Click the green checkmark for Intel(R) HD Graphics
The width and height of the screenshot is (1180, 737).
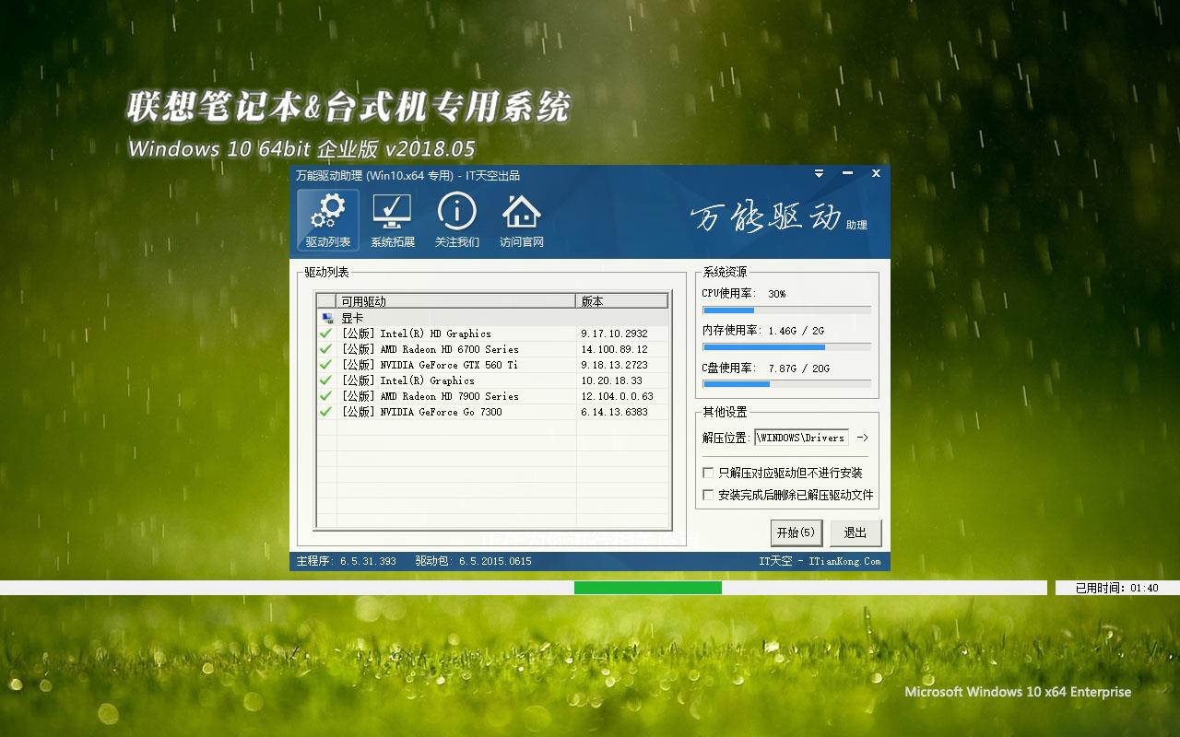[x=324, y=333]
